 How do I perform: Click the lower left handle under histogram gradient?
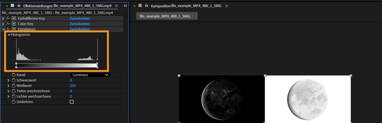tap(16, 67)
